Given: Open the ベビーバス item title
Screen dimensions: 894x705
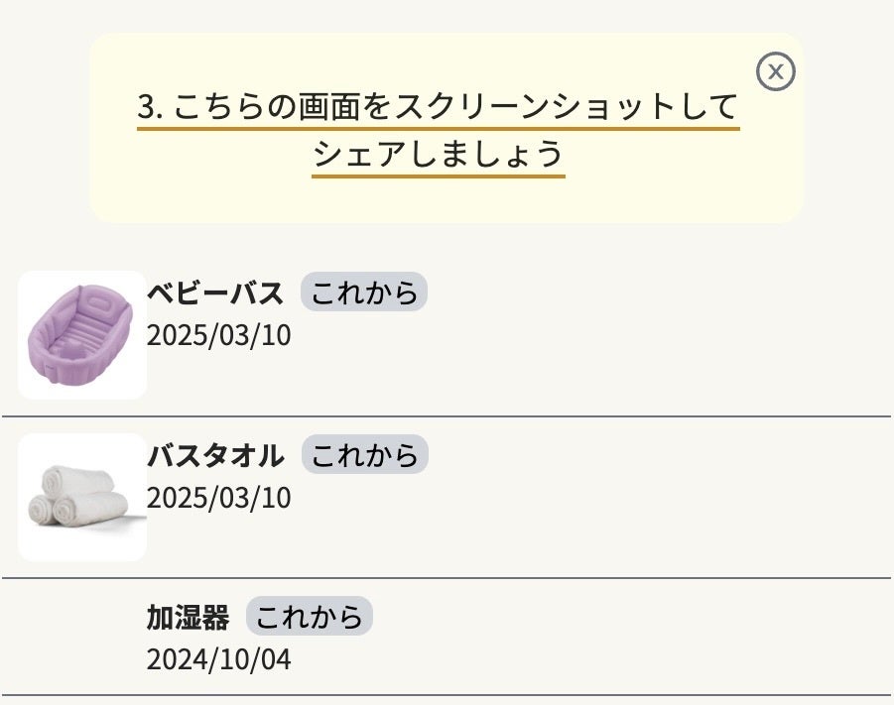Looking at the screenshot, I should tap(215, 294).
